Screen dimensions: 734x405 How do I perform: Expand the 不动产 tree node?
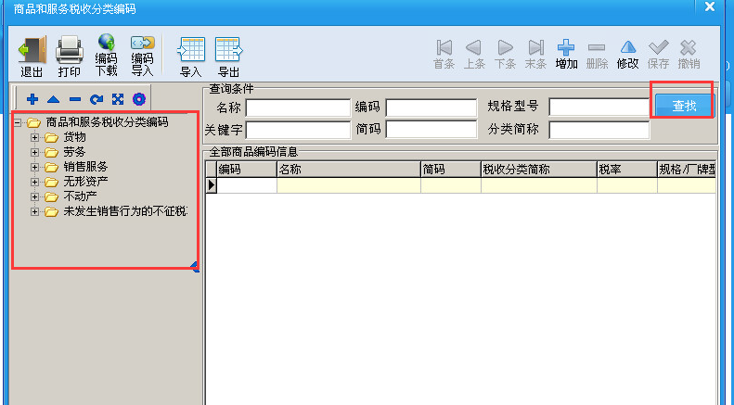tap(35, 197)
